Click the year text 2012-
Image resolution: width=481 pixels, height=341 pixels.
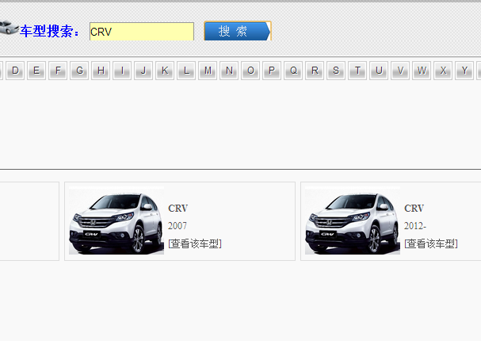pos(415,226)
